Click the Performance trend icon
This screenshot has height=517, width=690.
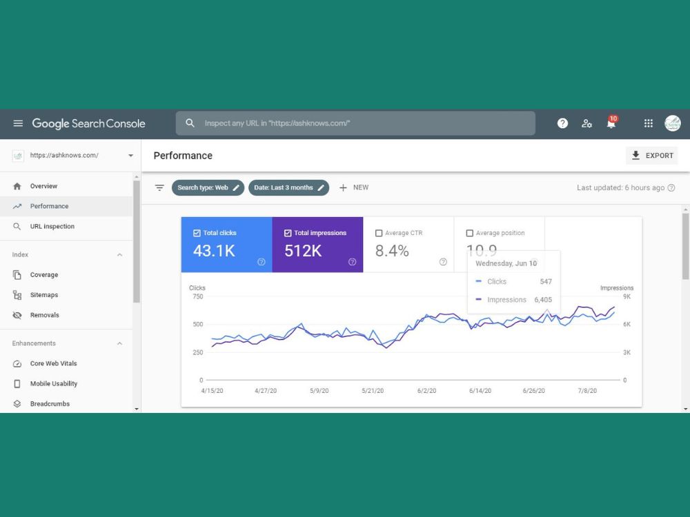[17, 206]
